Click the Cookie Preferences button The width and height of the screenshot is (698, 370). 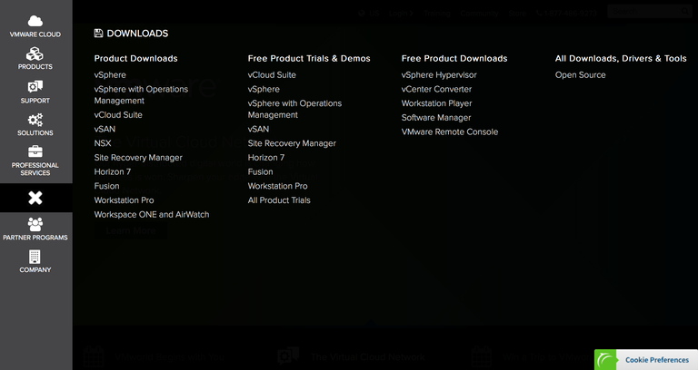point(646,360)
